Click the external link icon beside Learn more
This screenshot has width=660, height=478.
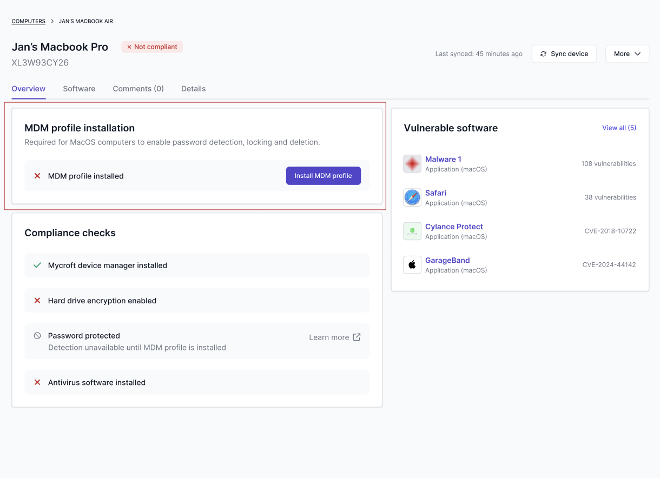click(357, 337)
